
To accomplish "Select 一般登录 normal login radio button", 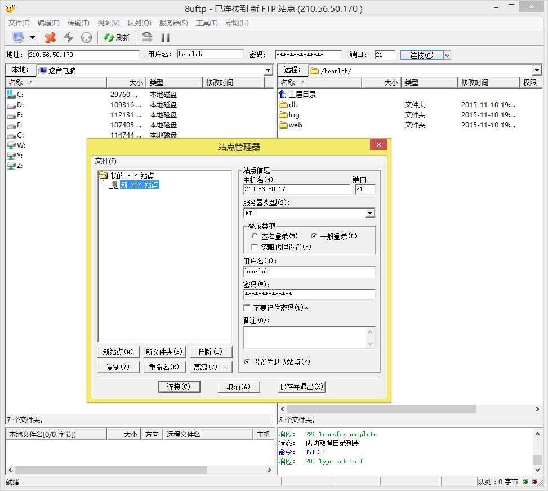I will (314, 236).
